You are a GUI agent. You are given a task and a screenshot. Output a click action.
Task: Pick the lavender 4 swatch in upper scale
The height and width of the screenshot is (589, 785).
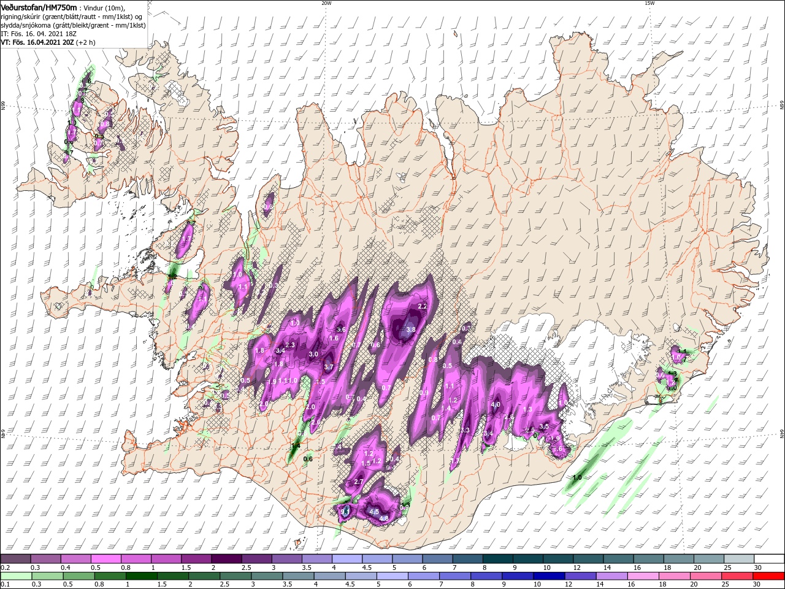click(346, 559)
